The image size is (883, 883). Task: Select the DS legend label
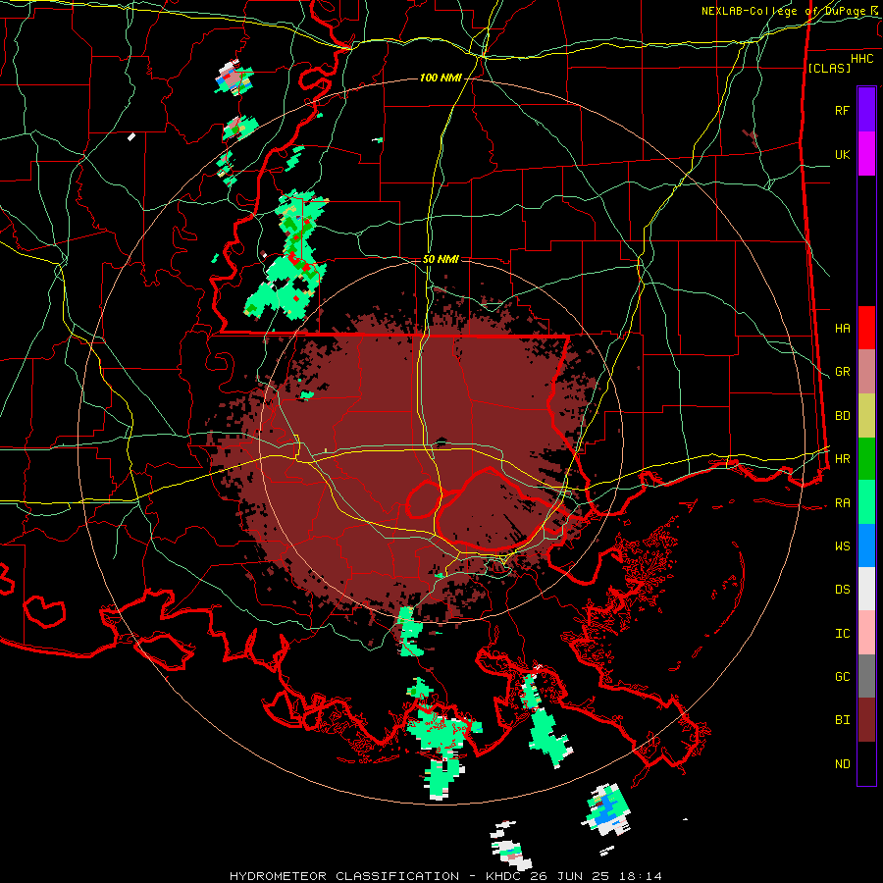[x=842, y=590]
